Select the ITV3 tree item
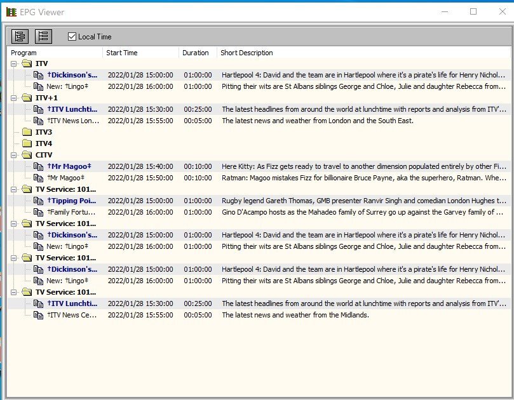Viewport: 514px width, 400px height. (44, 132)
